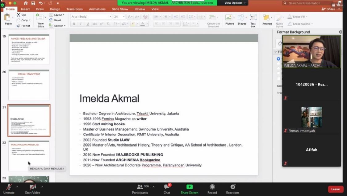Insert a picture using the Picture icon
This screenshot has height=196, width=347.
pos(229,18)
